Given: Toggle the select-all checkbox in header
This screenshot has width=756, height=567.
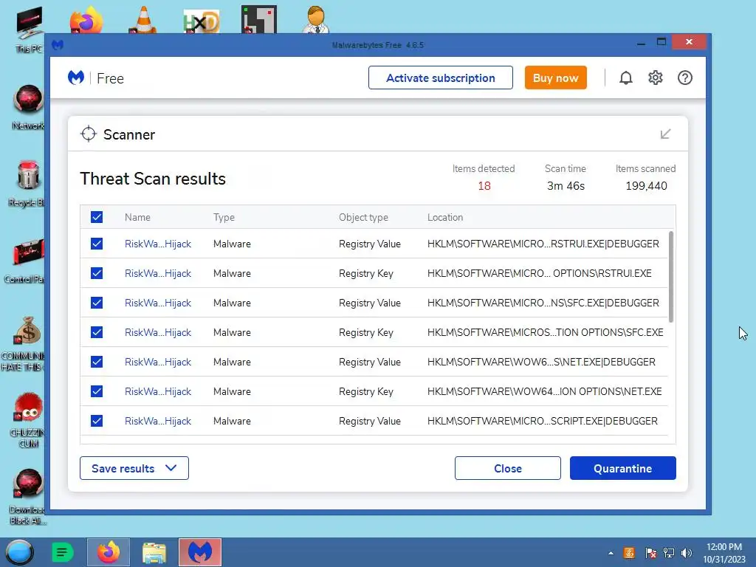Looking at the screenshot, I should pyautogui.click(x=97, y=217).
